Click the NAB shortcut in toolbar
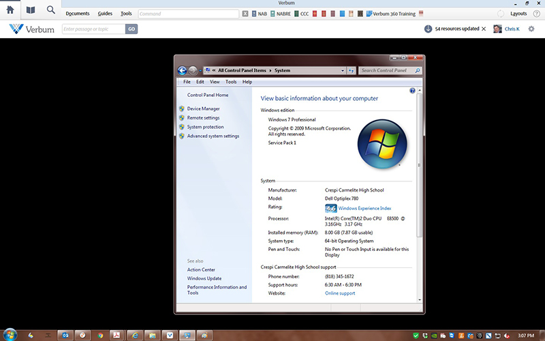The height and width of the screenshot is (341, 545). tap(261, 14)
